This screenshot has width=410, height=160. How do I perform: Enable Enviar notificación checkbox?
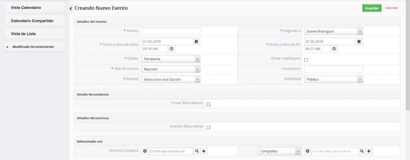[x=306, y=59]
